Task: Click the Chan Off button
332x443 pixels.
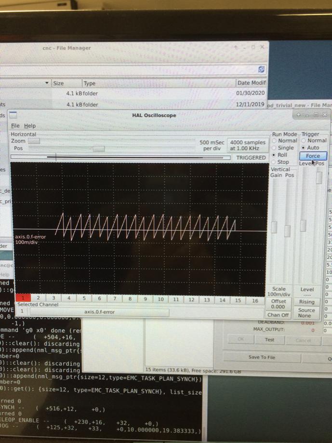Action: (x=278, y=315)
